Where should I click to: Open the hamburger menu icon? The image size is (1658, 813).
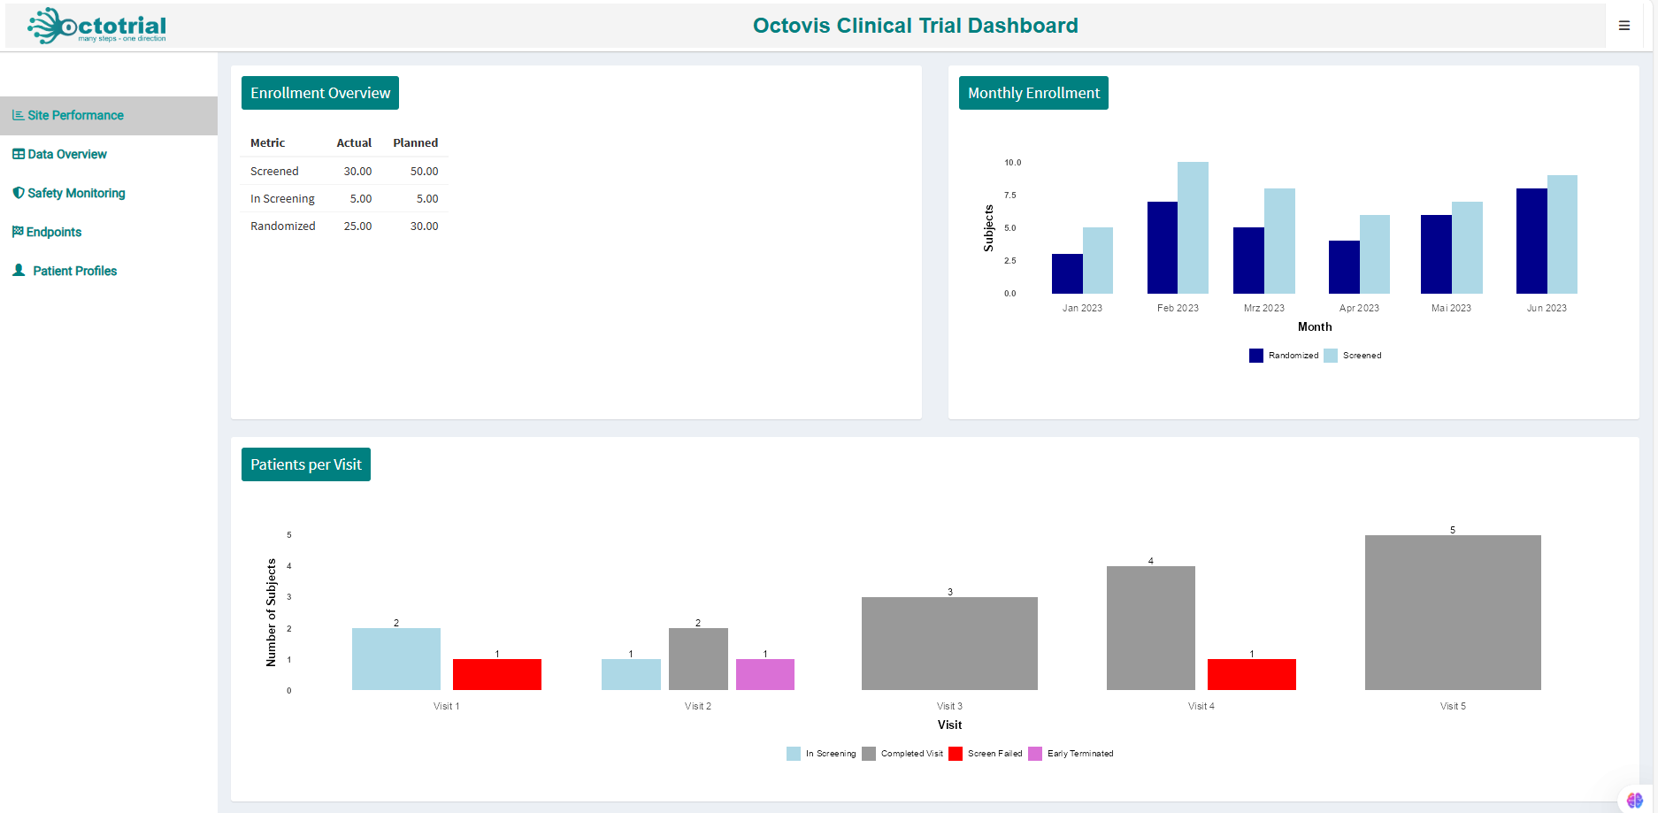point(1624,26)
